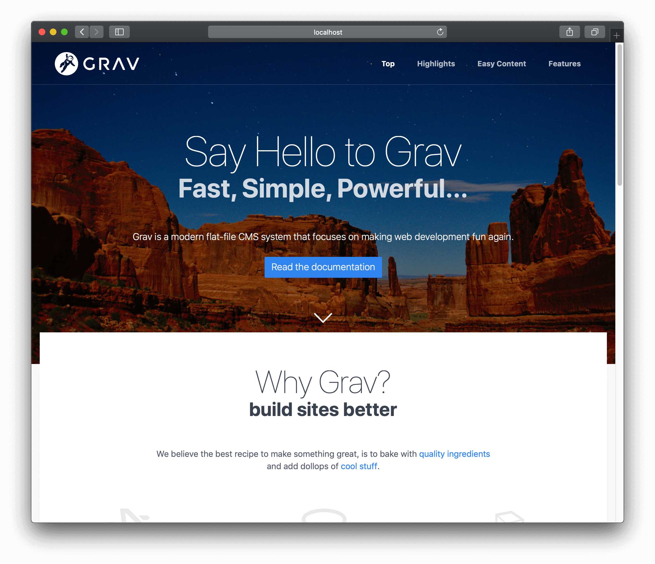
Task: Select the Highlights navigation menu item
Action: 436,64
